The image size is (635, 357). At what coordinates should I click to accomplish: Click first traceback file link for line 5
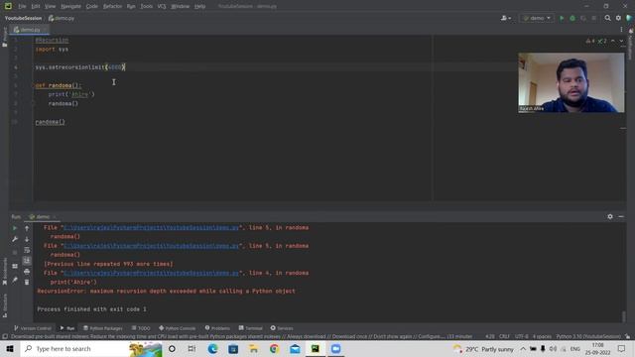[152, 228]
